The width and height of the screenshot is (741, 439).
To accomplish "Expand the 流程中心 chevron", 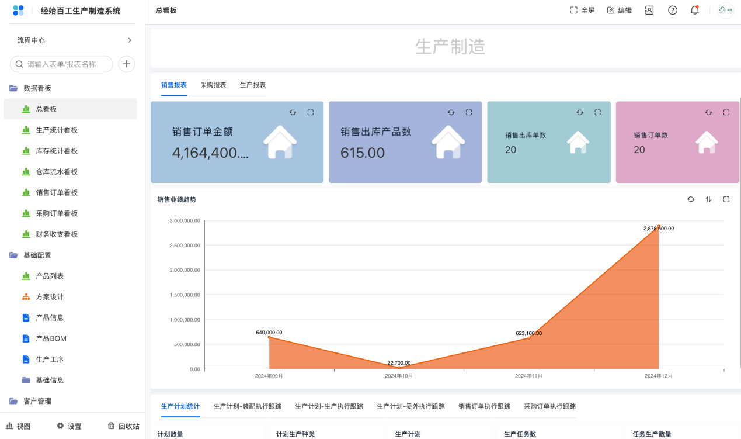I will (130, 40).
